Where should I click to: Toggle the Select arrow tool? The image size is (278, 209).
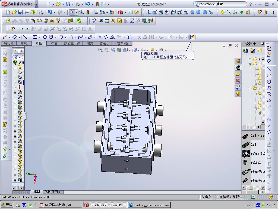pos(72,12)
